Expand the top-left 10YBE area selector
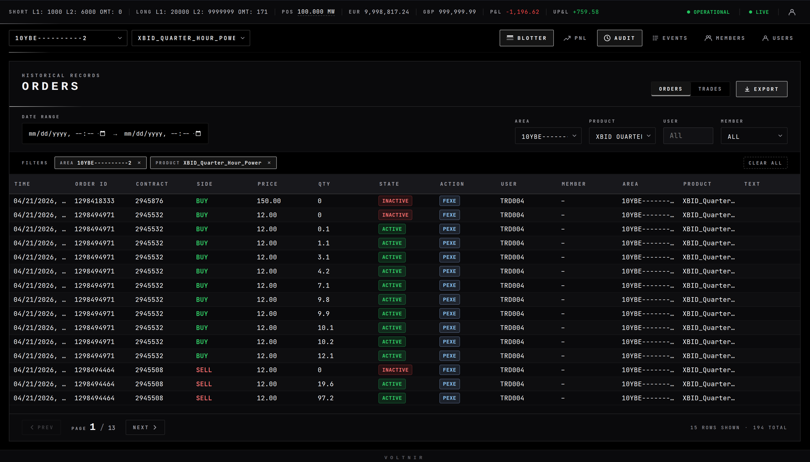The image size is (810, 462). click(68, 38)
